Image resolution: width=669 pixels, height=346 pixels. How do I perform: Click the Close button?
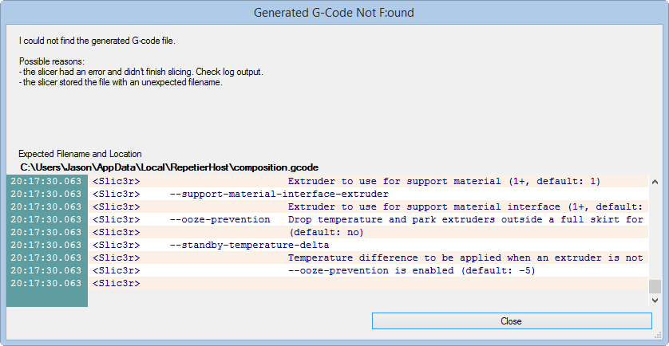pos(511,320)
